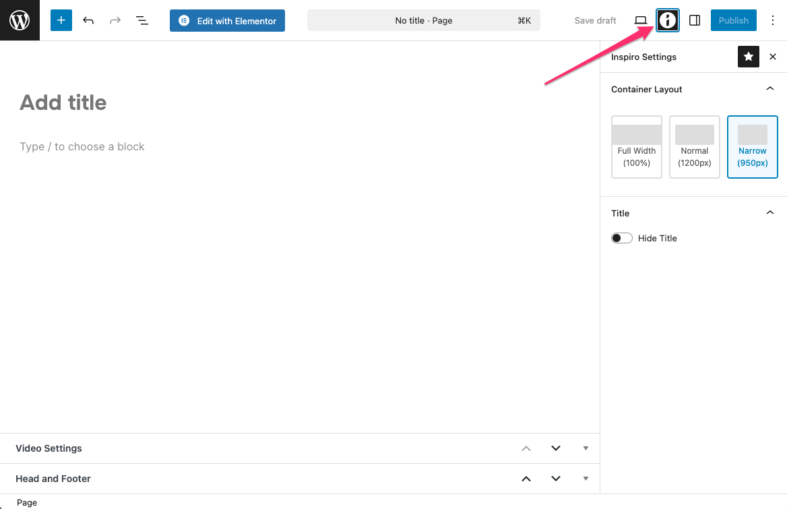Unpin Inspiro Settings with star icon
The image size is (787, 509).
coord(749,57)
